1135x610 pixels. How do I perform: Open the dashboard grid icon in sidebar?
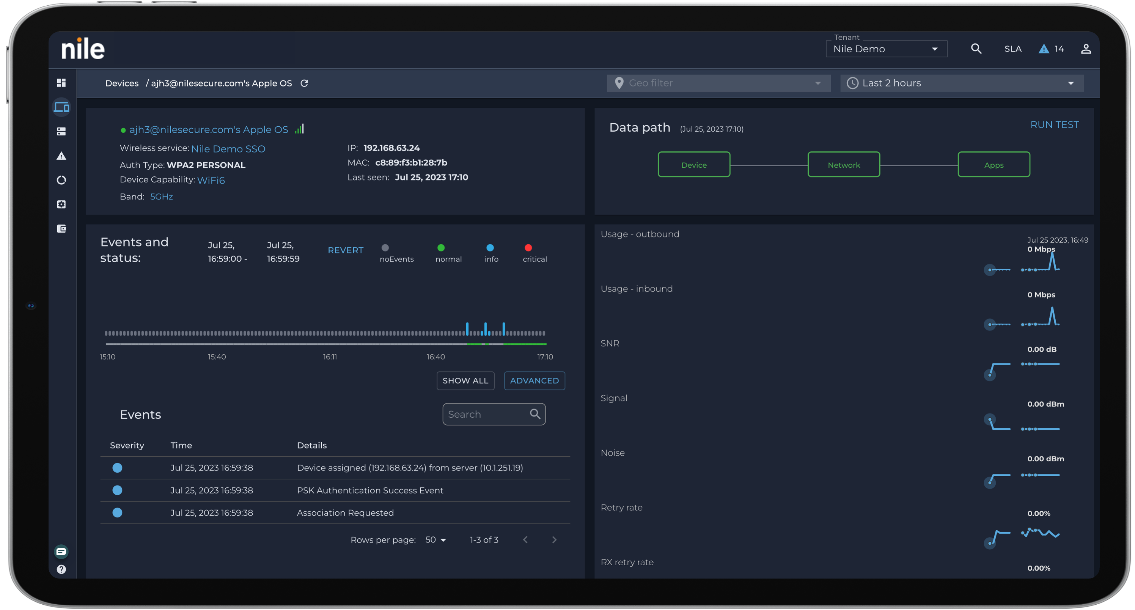[61, 83]
